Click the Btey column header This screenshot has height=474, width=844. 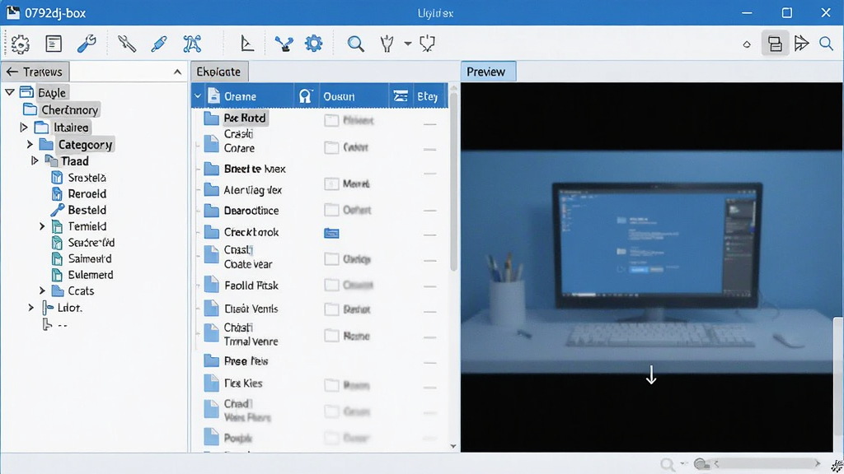click(x=428, y=96)
